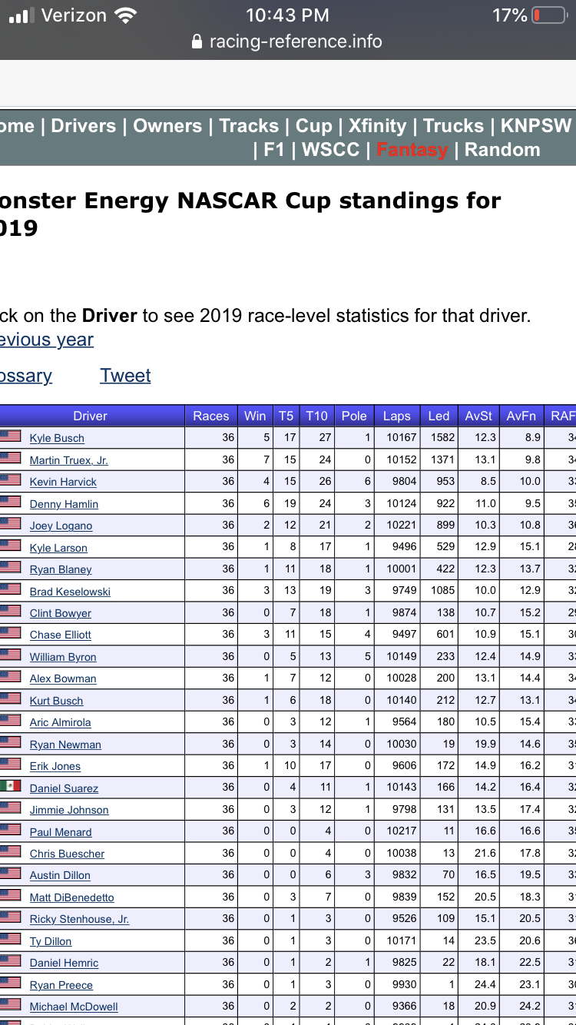The image size is (576, 1025).
Task: Tap the battery icon in status bar
Action: click(x=548, y=15)
